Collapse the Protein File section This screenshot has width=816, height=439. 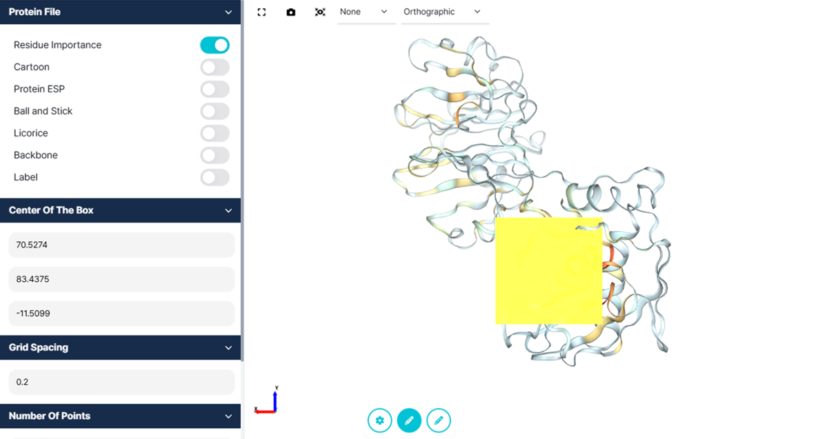(228, 12)
